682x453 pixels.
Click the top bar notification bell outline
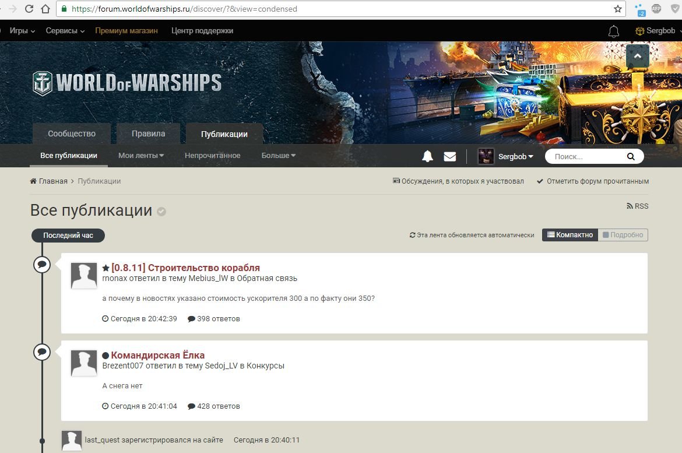coord(614,31)
